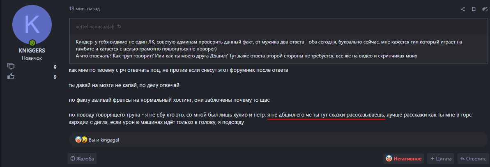Click the green online status badge on avatar
490x167 pixels.
(x=32, y=43)
